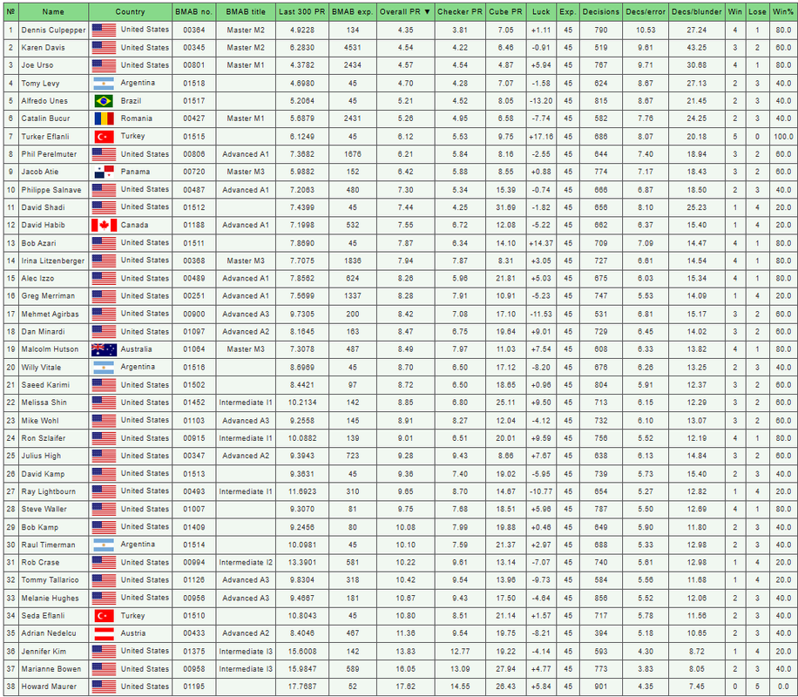Click the US flag in Jennifer Kim's row
Viewport: 798px width, 697px height.
point(104,651)
